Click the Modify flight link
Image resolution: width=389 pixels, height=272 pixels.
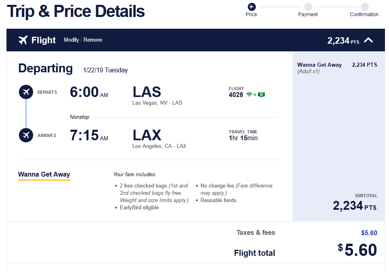[x=71, y=40]
